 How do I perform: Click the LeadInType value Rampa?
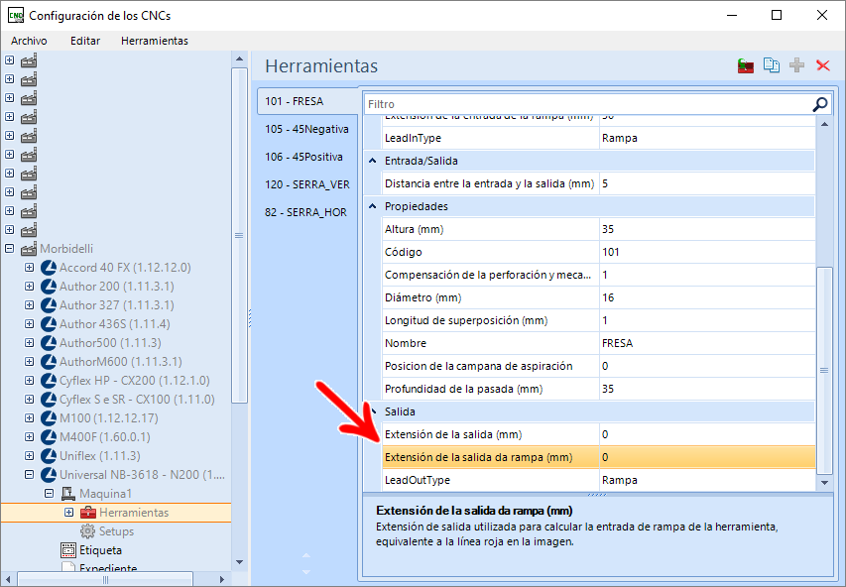pyautogui.click(x=707, y=138)
